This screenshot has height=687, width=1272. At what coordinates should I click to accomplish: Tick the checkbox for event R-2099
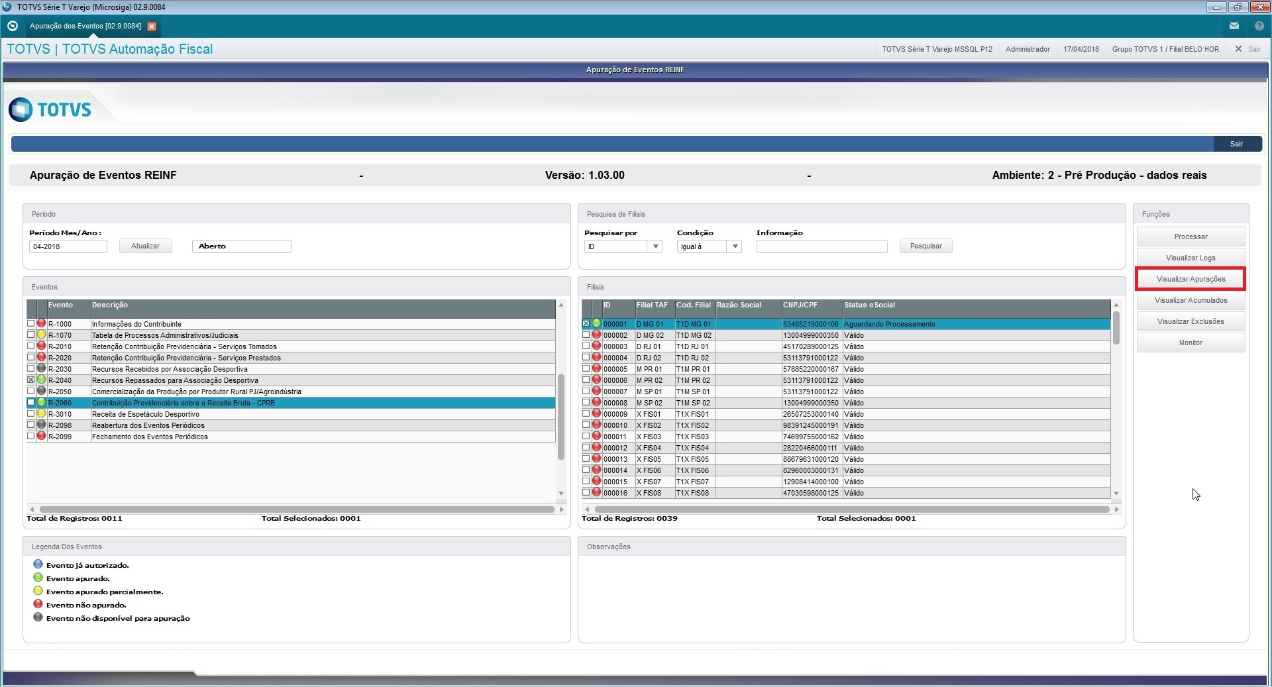click(30, 436)
